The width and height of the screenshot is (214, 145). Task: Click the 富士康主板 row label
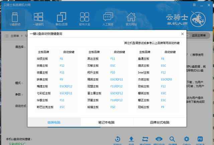[x=94, y=93]
